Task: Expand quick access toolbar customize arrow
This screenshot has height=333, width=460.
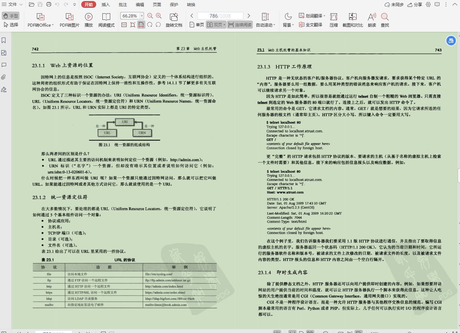Action: [x=75, y=4]
